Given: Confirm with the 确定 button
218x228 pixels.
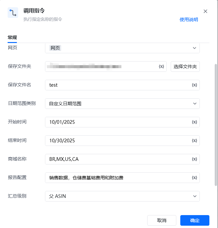Looking at the screenshot, I should coord(195,220).
